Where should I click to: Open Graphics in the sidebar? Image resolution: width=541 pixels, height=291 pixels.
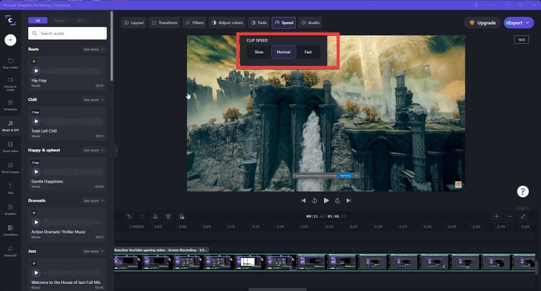pyautogui.click(x=10, y=210)
